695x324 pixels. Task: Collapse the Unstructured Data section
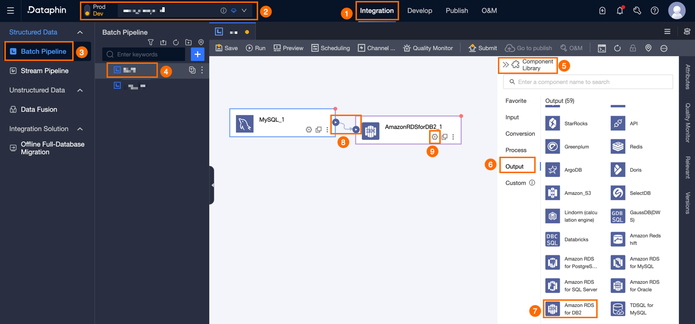pos(80,90)
